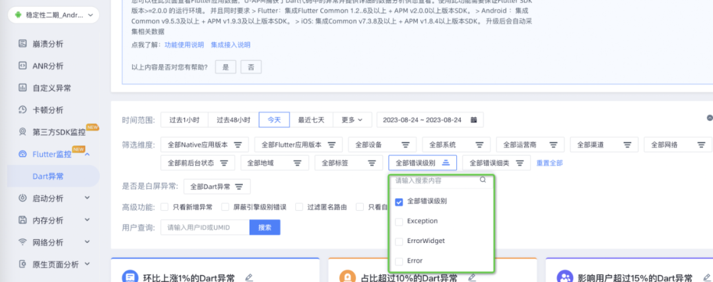The image size is (713, 282).
Task: Click the 崩溃分析 sidebar icon
Action: click(22, 44)
